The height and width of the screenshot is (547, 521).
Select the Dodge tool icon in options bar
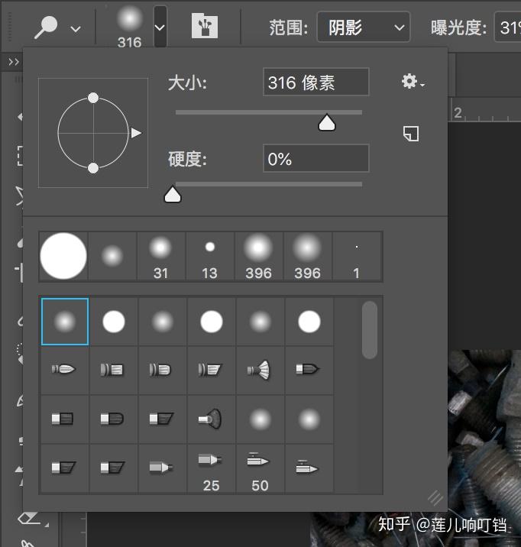[46, 27]
